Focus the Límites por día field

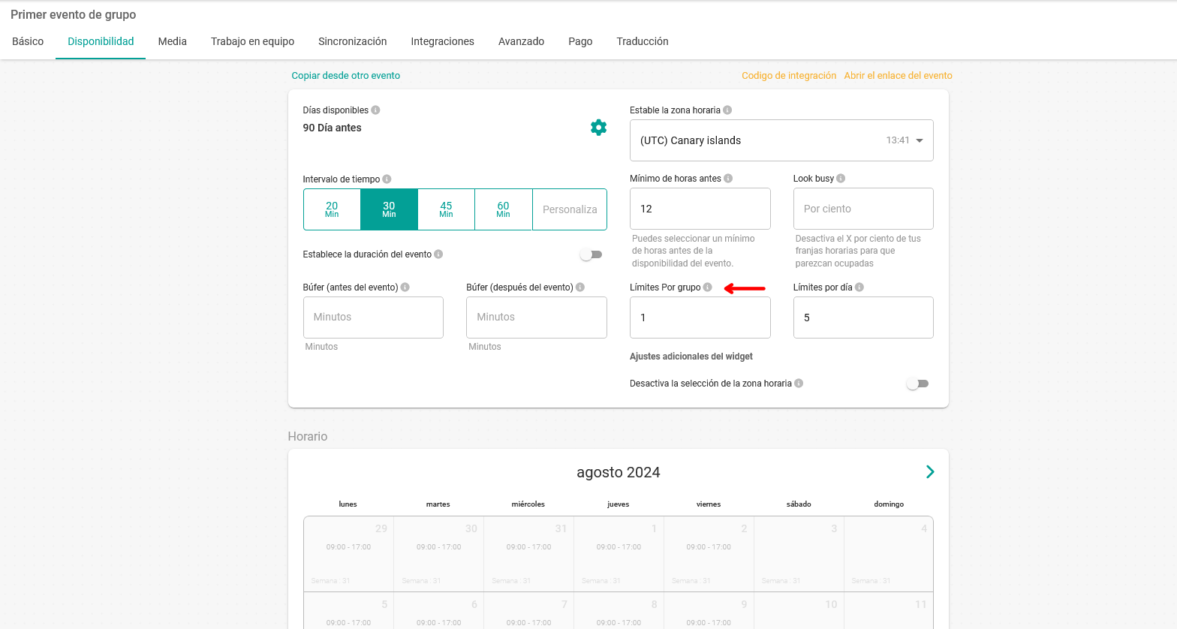click(x=863, y=318)
